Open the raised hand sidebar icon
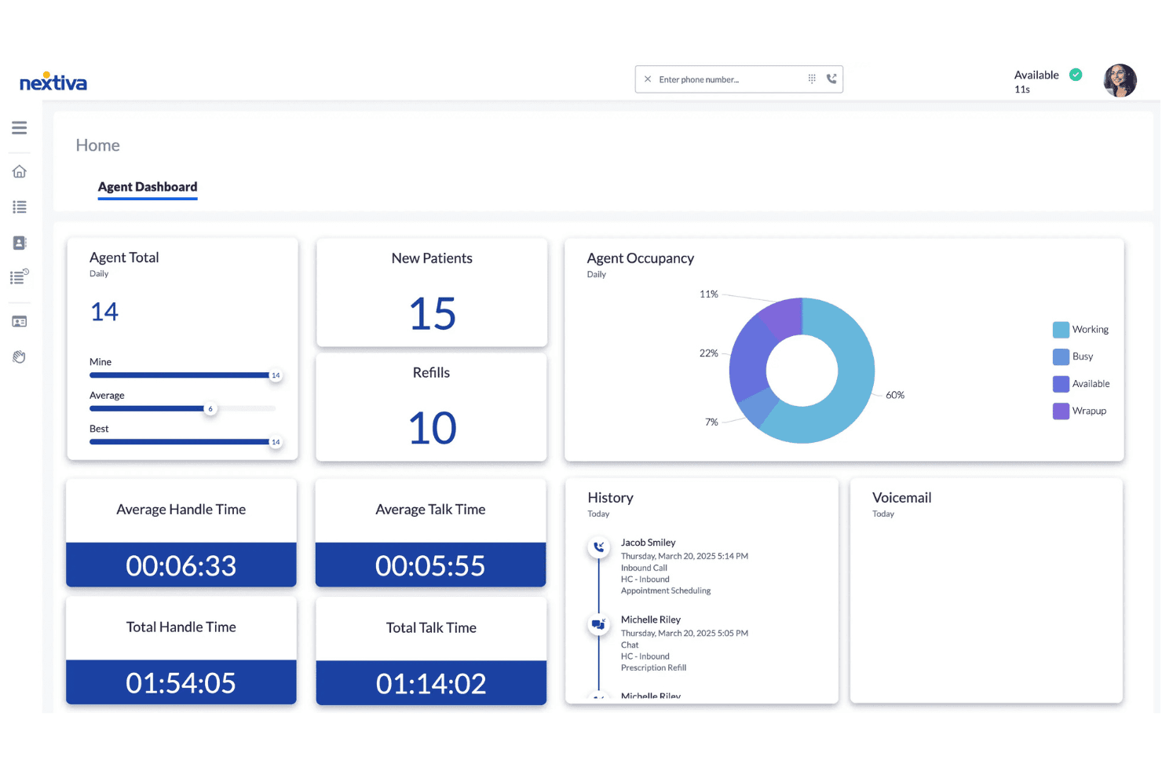Screen dimensions: 1162x775 pyautogui.click(x=20, y=357)
